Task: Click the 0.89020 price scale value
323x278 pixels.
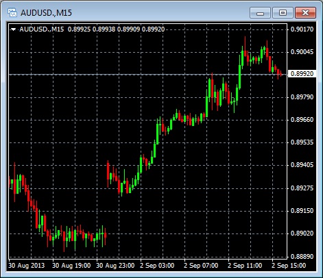Action: coord(302,233)
